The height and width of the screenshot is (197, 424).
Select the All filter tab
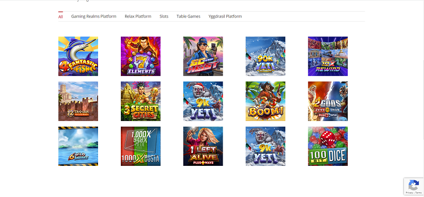pyautogui.click(x=60, y=16)
